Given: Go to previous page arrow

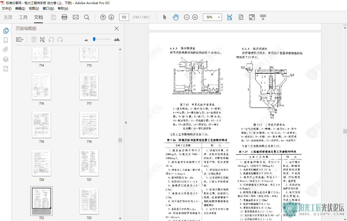Looking at the screenshot, I should point(103,17).
